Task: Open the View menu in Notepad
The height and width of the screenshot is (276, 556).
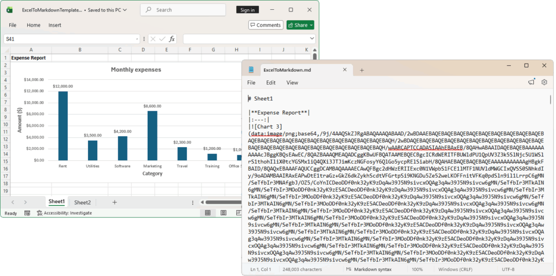Action: [x=292, y=83]
